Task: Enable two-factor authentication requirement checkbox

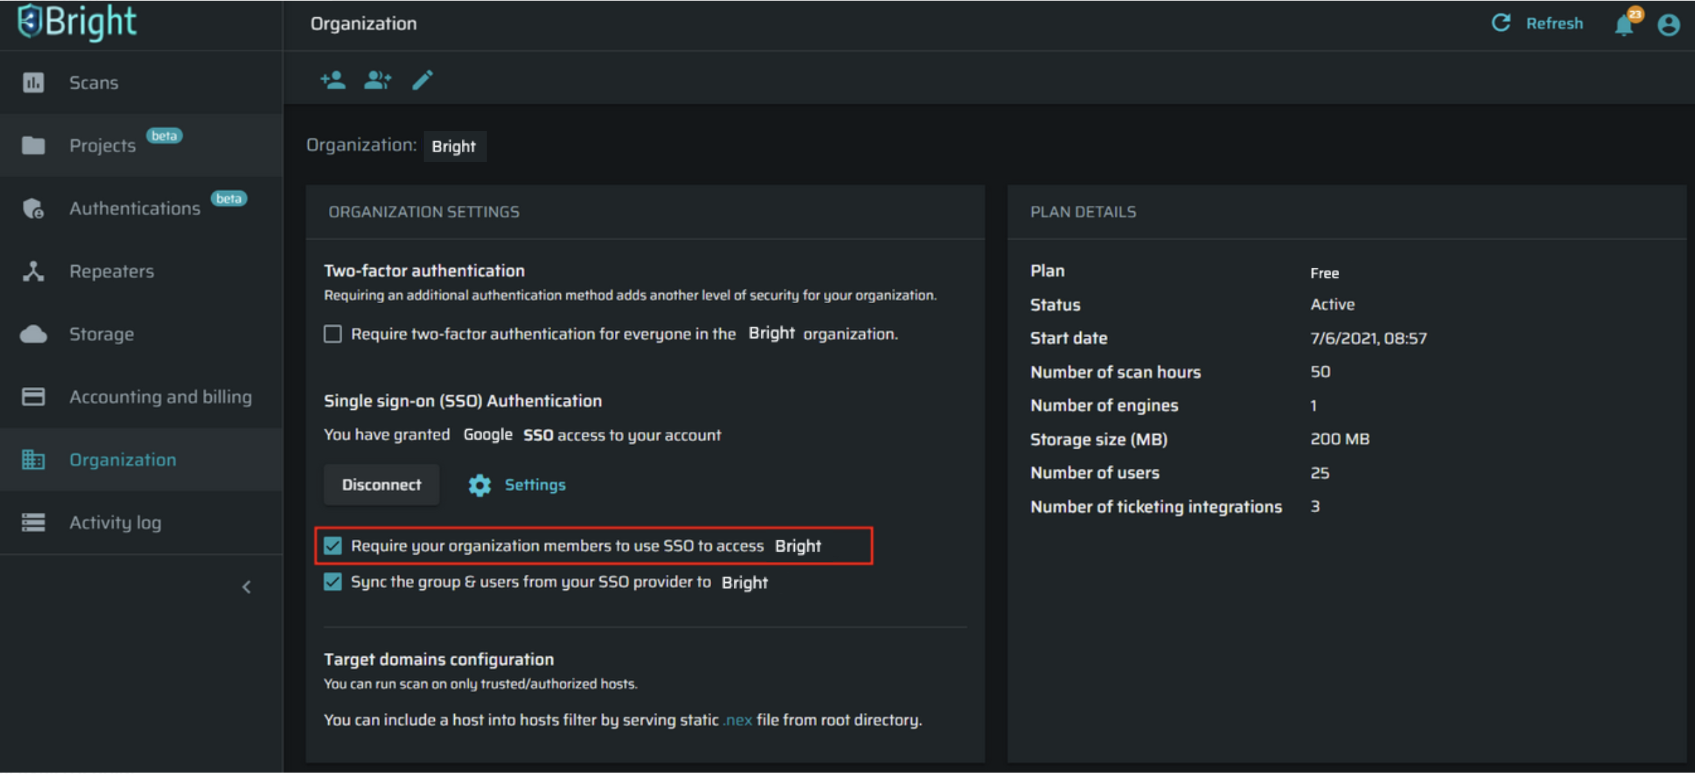Action: [x=333, y=334]
